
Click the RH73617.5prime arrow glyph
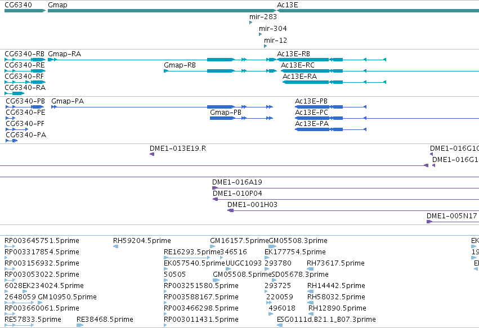[x=310, y=269]
